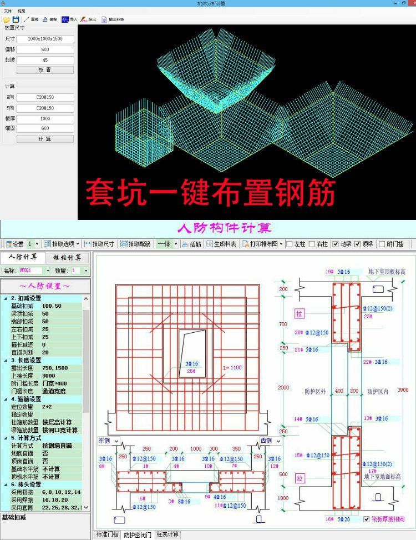
Task: Collapse the 4. 箍筋设置 group
Action: [x=6, y=399]
